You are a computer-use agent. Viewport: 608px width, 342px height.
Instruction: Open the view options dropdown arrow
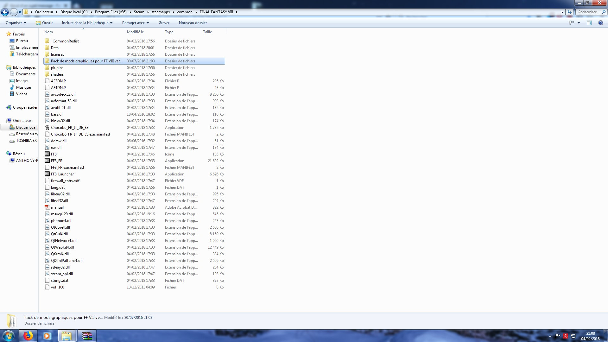[x=579, y=23]
